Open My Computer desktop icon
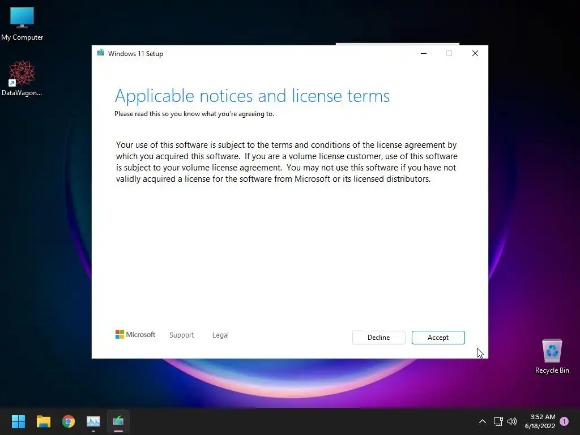This screenshot has width=580, height=435. 22,24
